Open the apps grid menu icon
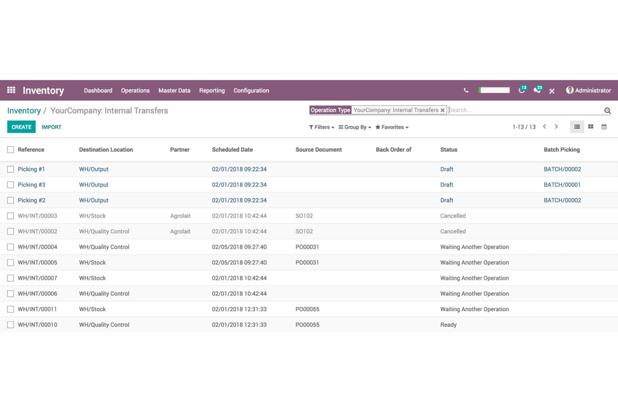Screen dimensions: 618x412 [x=11, y=90]
